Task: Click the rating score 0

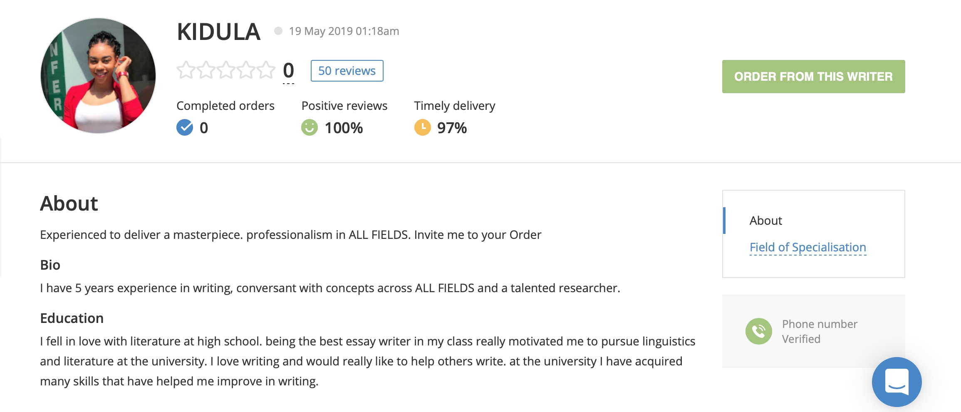Action: pyautogui.click(x=288, y=70)
